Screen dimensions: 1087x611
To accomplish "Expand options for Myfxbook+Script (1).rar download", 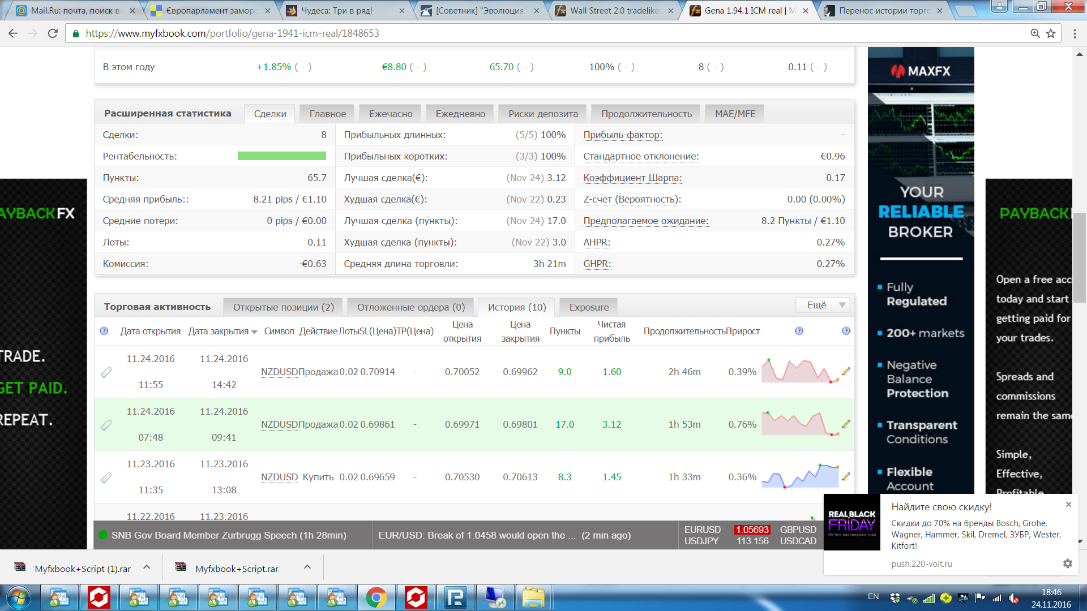I will [147, 567].
